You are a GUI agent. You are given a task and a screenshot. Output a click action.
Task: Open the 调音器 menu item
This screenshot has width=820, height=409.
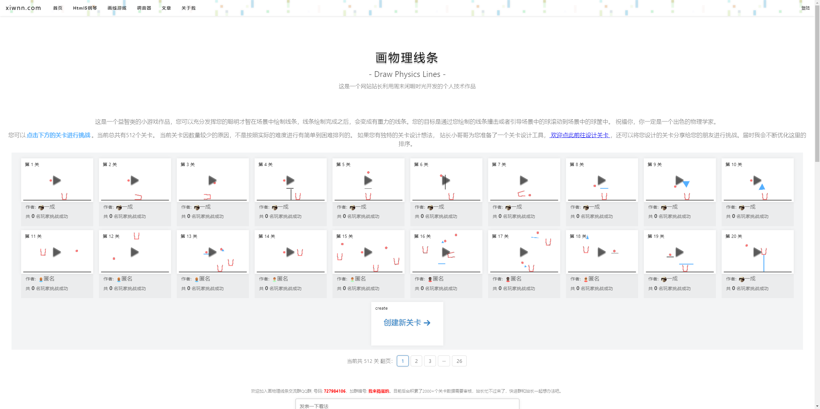pos(144,8)
